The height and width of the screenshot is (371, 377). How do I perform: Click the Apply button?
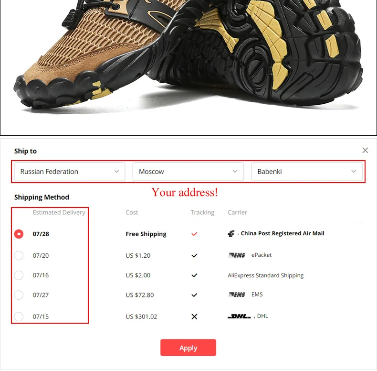point(188,348)
